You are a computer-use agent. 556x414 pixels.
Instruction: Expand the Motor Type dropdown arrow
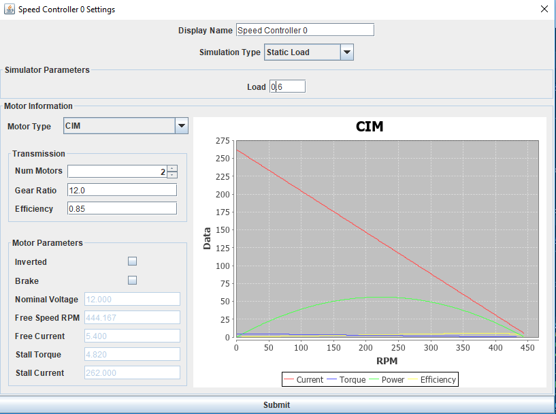pyautogui.click(x=182, y=125)
